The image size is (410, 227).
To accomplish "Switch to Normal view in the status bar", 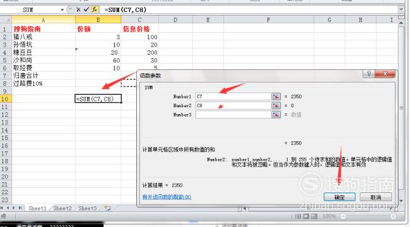I will (x=298, y=216).
